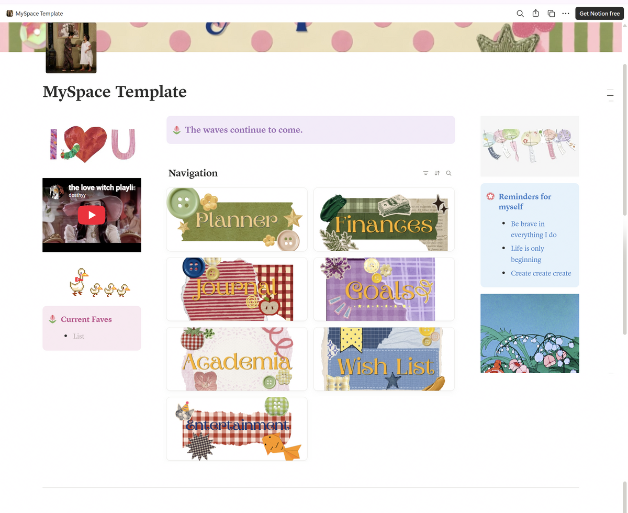Click 'Life is only beginning' bullet

click(x=528, y=254)
